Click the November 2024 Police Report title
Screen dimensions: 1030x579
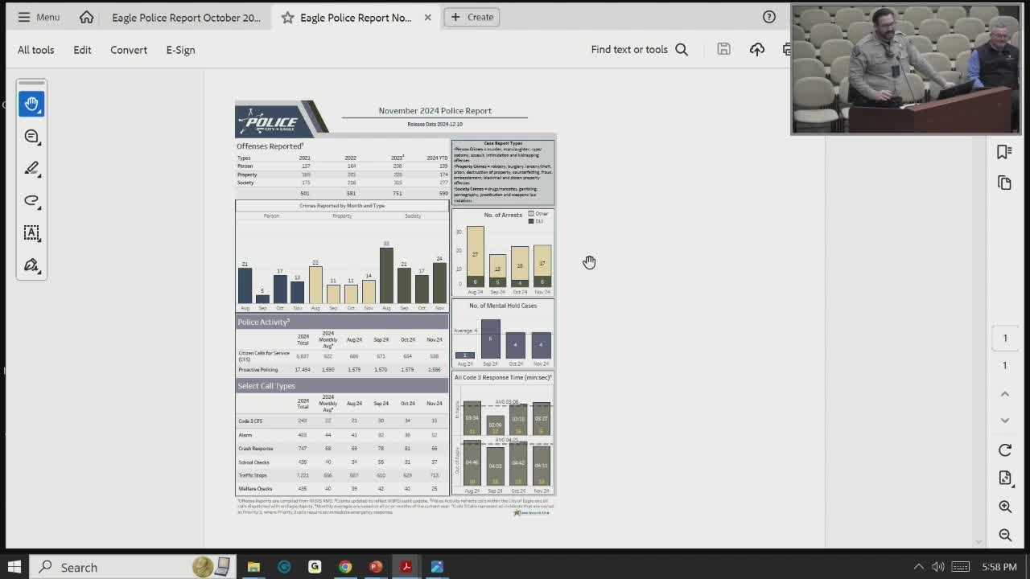coord(435,111)
